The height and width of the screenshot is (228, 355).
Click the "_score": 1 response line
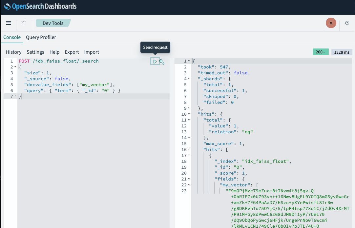[x=231, y=173]
